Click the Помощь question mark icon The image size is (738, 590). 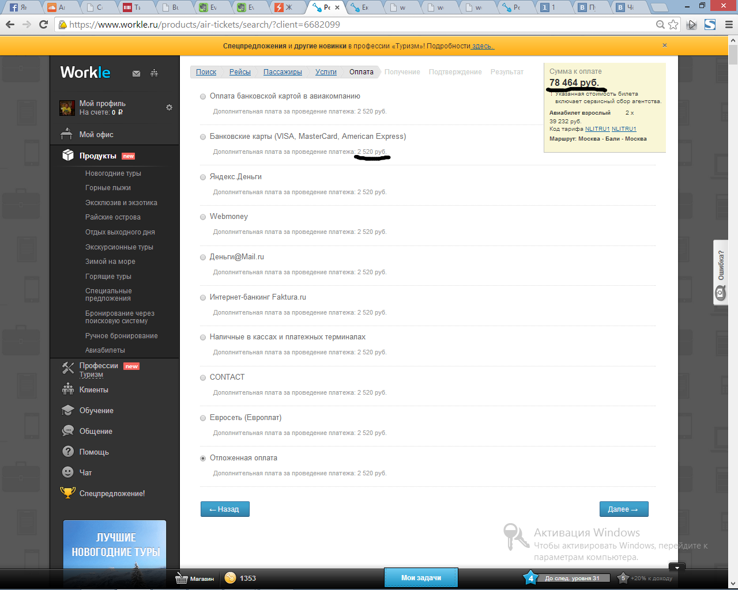(68, 452)
